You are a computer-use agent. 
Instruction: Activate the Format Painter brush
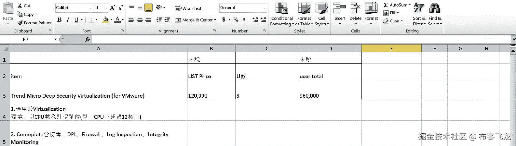(x=20, y=23)
